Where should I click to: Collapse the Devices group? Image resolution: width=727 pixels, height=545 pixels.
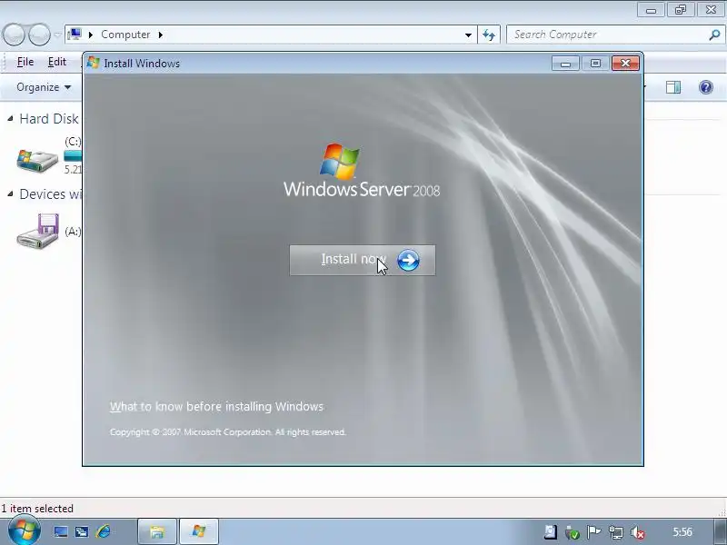point(10,194)
